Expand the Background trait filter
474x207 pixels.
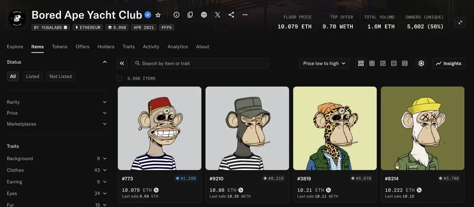click(x=57, y=159)
